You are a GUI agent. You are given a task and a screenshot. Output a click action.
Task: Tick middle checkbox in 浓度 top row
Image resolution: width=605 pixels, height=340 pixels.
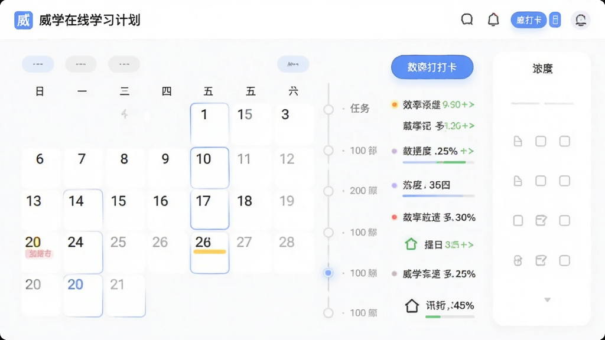[x=541, y=141]
